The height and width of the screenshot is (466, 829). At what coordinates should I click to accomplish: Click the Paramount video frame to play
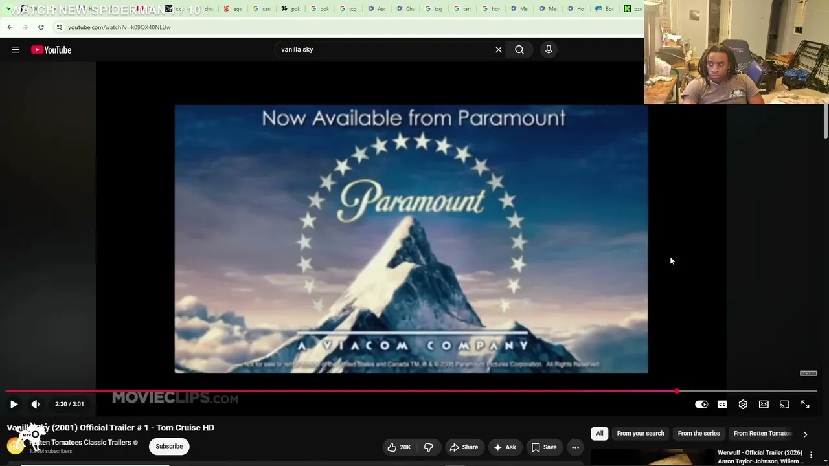point(411,239)
